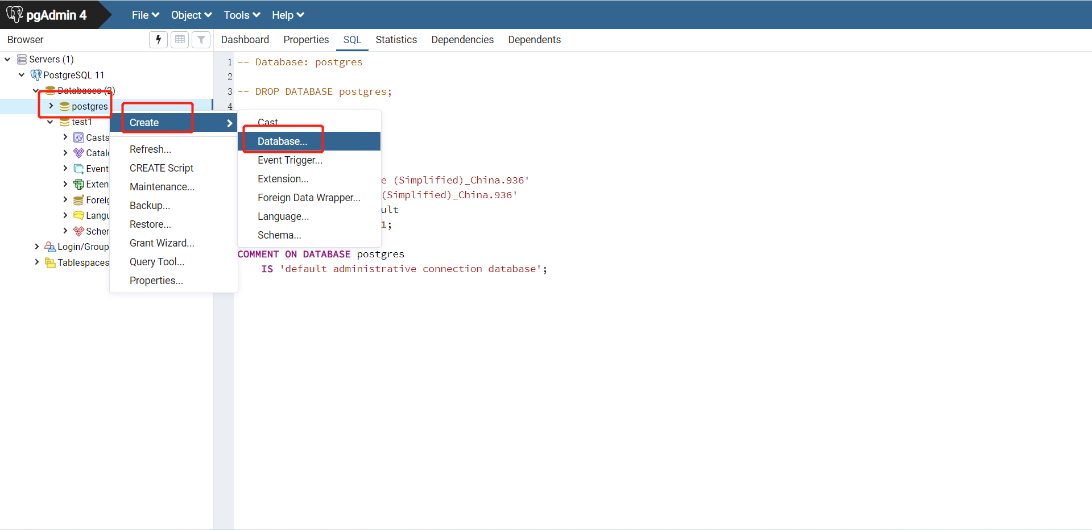Viewport: 1092px width, 530px height.
Task: Expand the Catalogs node
Action: pos(65,153)
